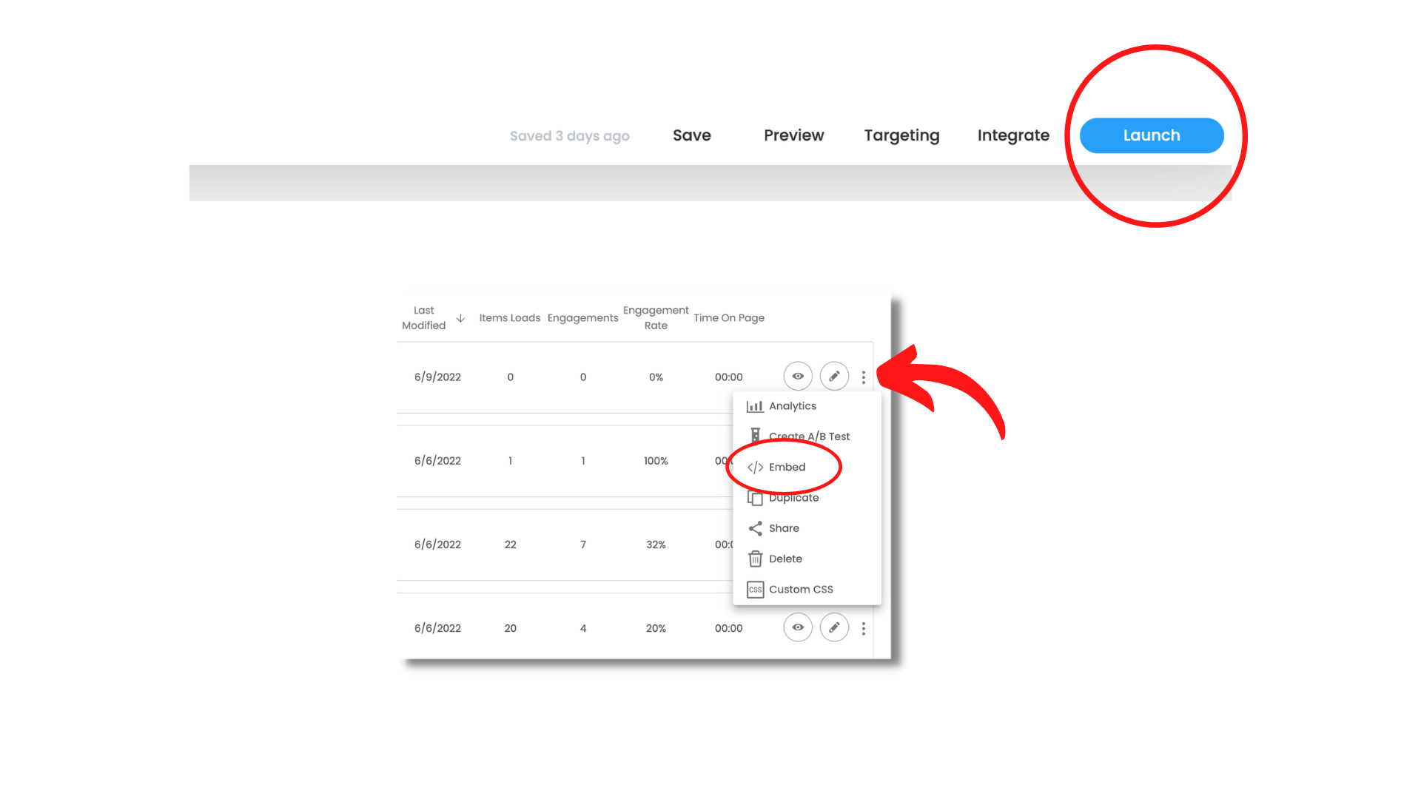
Task: Click the 0% engagement rate cell
Action: pyautogui.click(x=656, y=377)
